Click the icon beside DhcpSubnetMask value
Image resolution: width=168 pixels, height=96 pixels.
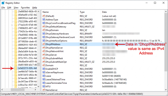[44, 58]
